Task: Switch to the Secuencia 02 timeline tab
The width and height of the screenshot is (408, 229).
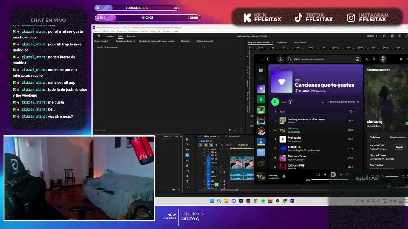Action: pos(234,136)
